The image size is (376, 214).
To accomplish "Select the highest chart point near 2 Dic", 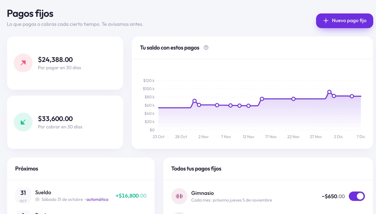I will [x=329, y=92].
